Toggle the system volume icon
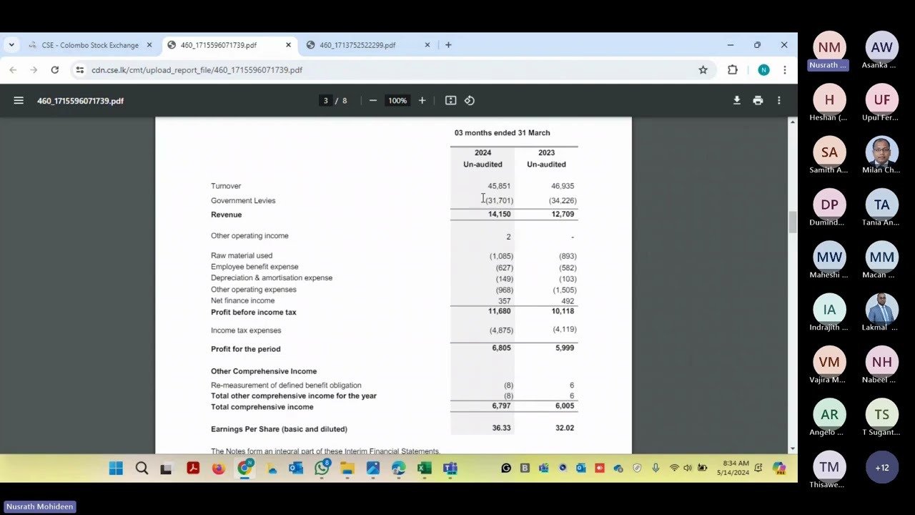 [688, 468]
